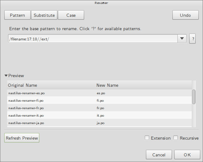Switch to the Case tab
Screen dimensions: 203x162
click(x=71, y=15)
